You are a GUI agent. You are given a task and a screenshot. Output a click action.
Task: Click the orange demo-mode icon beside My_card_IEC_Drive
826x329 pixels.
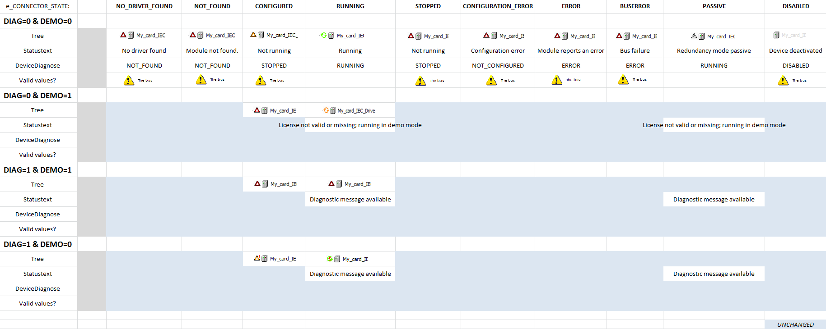pos(326,110)
